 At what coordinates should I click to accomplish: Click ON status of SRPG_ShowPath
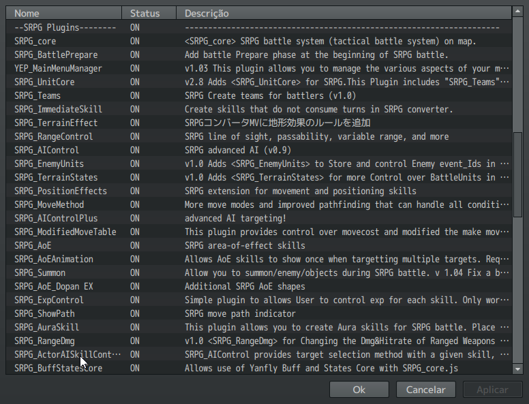coord(135,313)
